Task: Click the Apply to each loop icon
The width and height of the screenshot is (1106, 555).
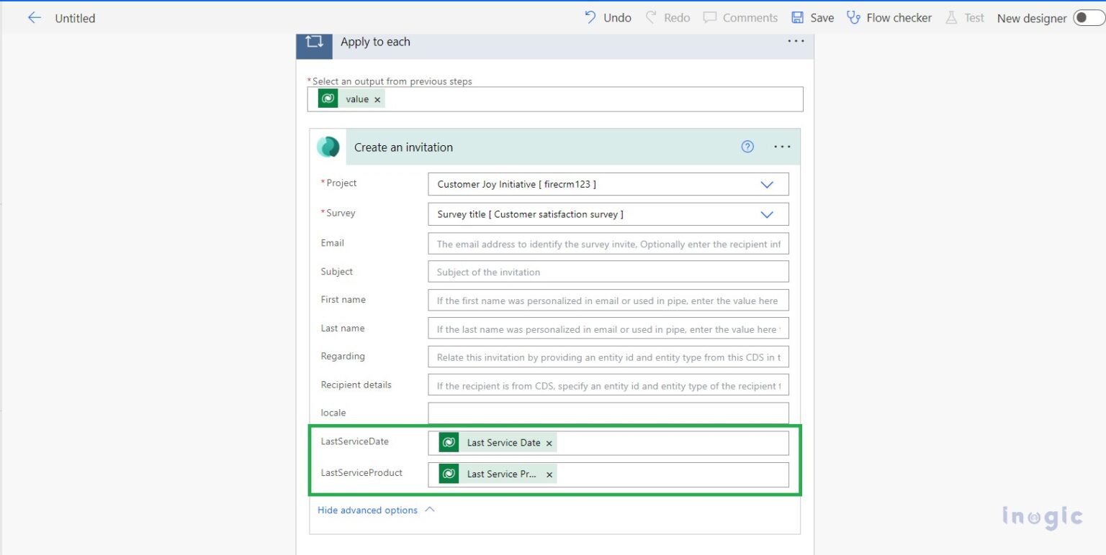Action: [314, 42]
